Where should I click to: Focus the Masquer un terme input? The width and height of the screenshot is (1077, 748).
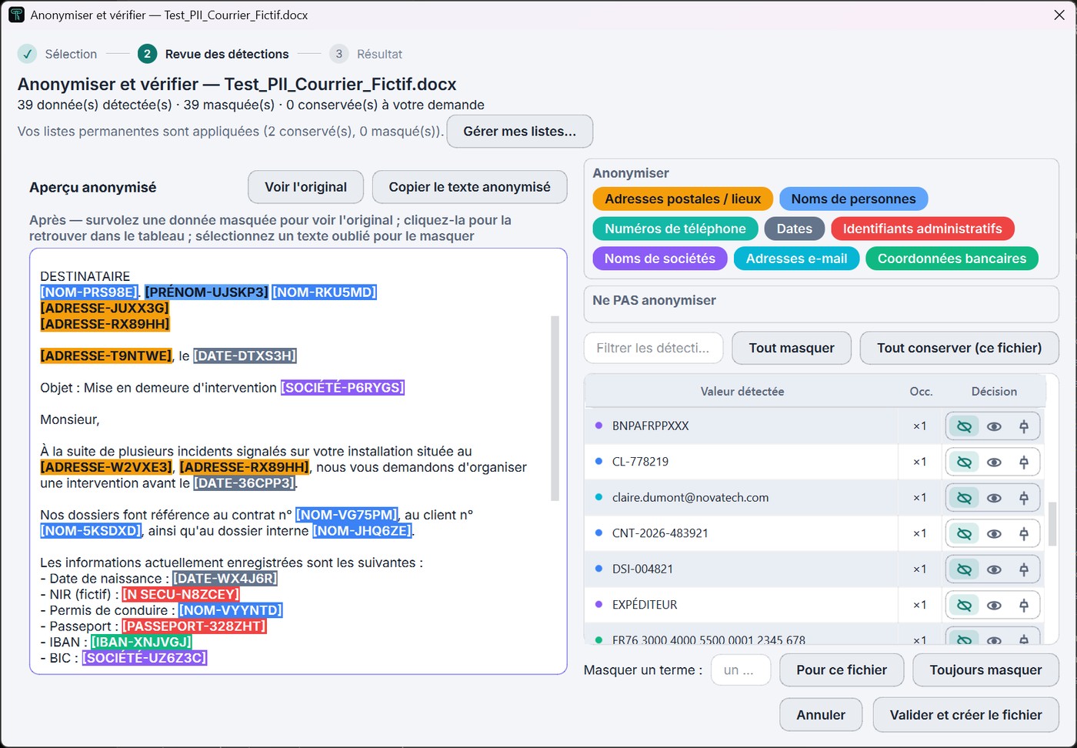click(741, 670)
